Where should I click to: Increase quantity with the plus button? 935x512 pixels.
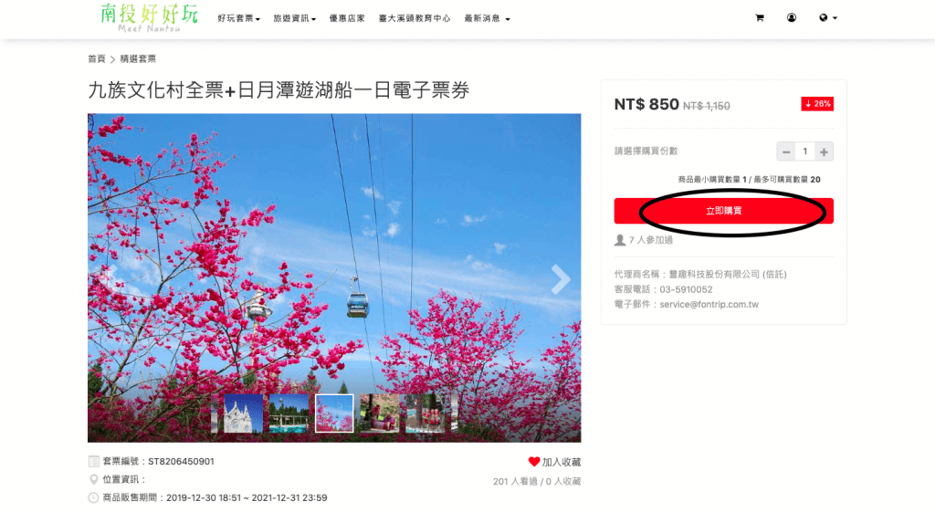click(x=824, y=152)
